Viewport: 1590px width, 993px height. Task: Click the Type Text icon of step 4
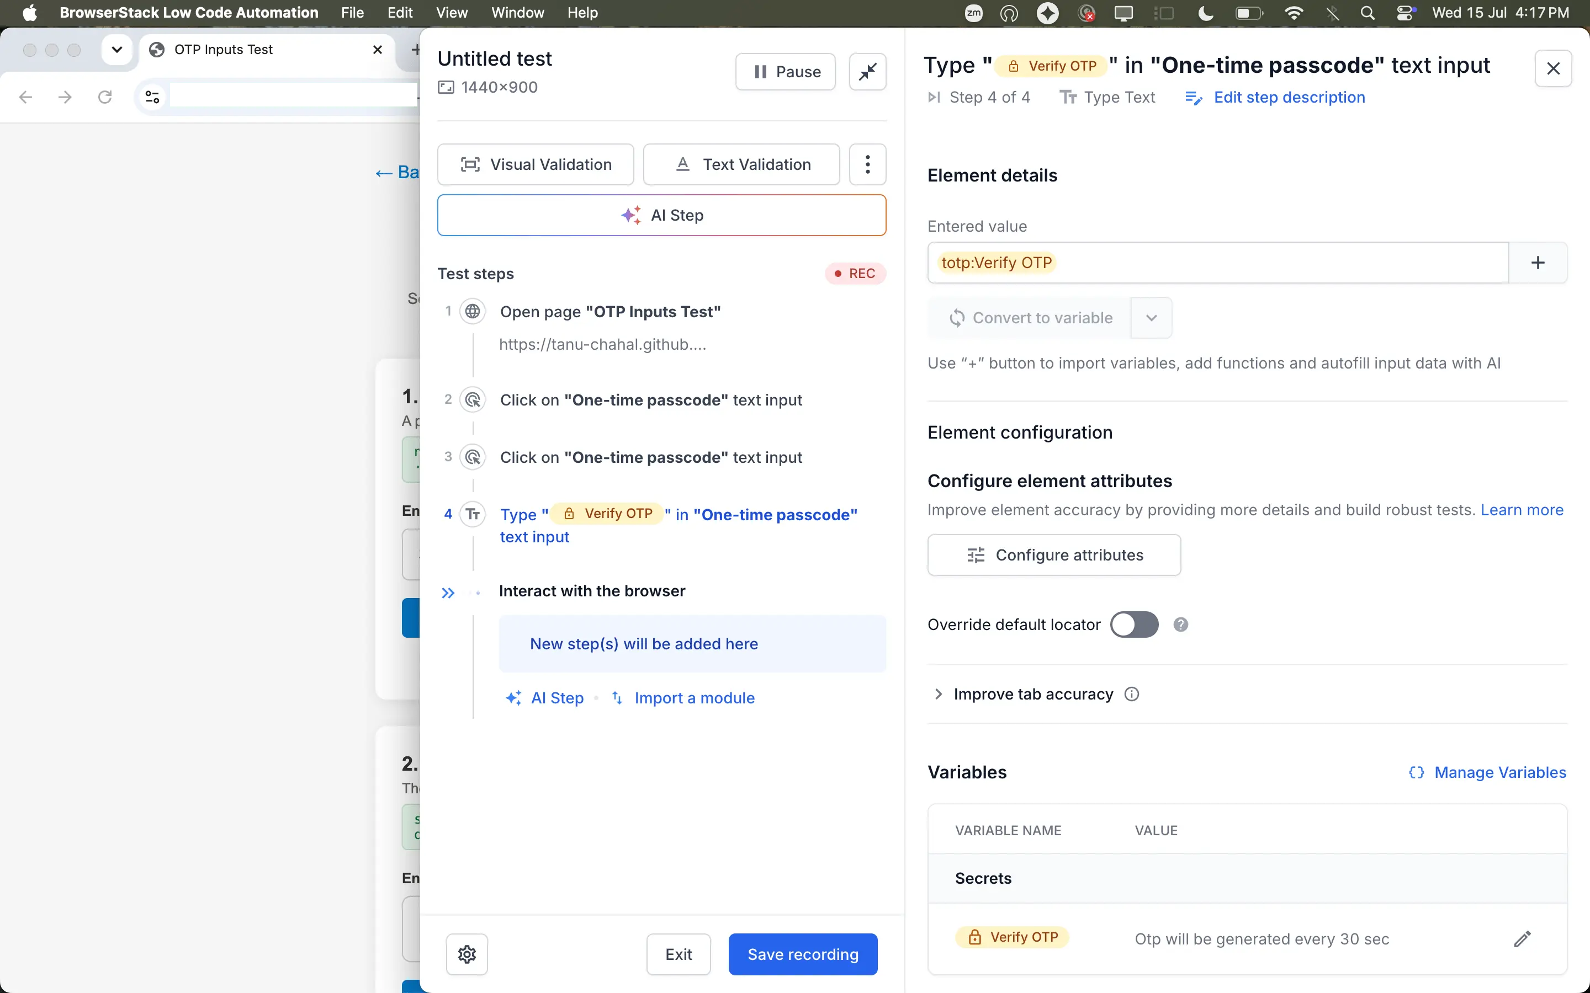[x=473, y=514]
